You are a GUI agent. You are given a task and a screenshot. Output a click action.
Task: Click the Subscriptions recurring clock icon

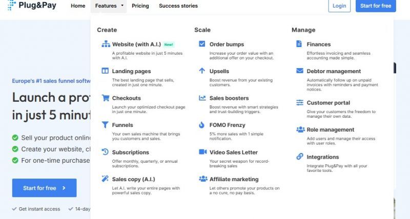105,152
